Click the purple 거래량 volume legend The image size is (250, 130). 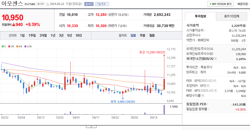click(x=174, y=107)
